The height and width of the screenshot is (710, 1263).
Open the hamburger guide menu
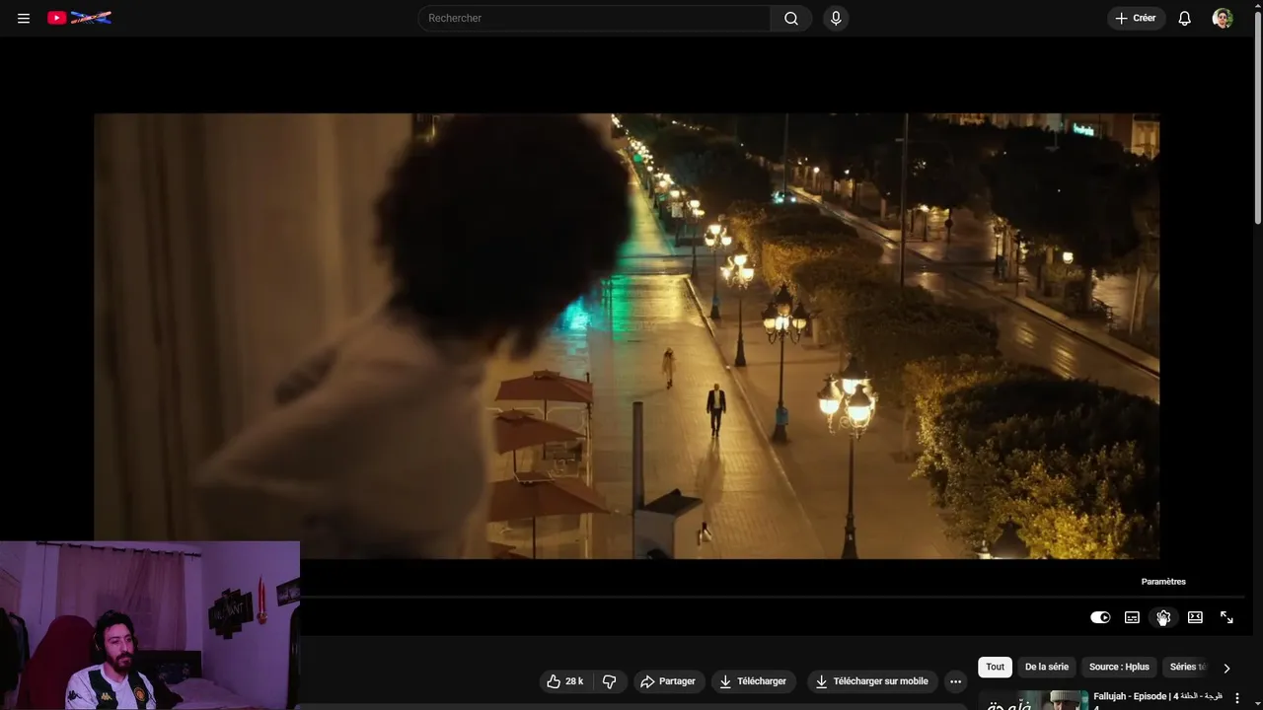click(x=24, y=18)
